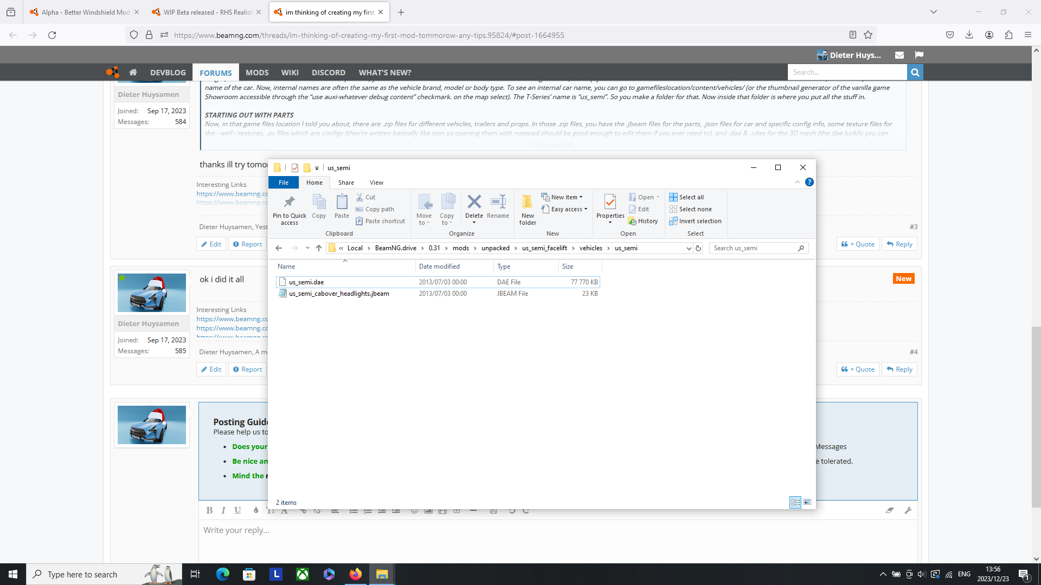Refresh the us_semi folder view
Image resolution: width=1041 pixels, height=585 pixels.
[698, 248]
